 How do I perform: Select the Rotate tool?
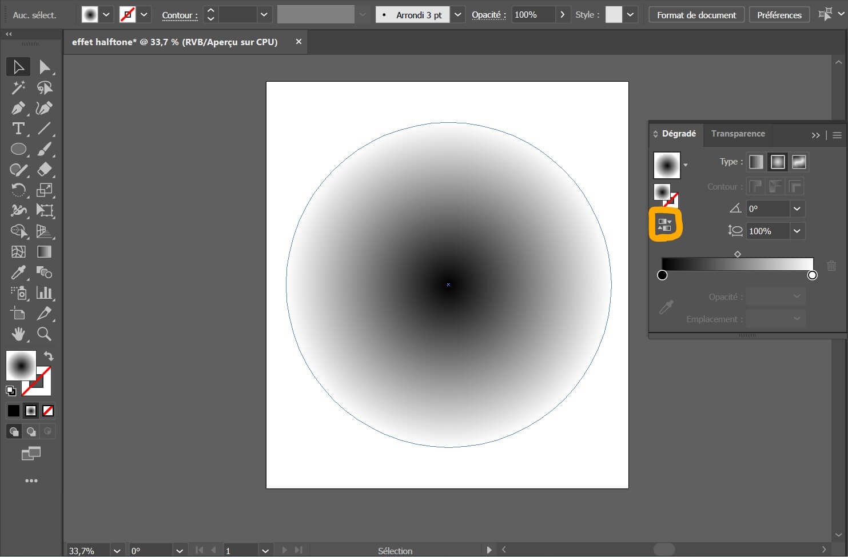tap(18, 190)
